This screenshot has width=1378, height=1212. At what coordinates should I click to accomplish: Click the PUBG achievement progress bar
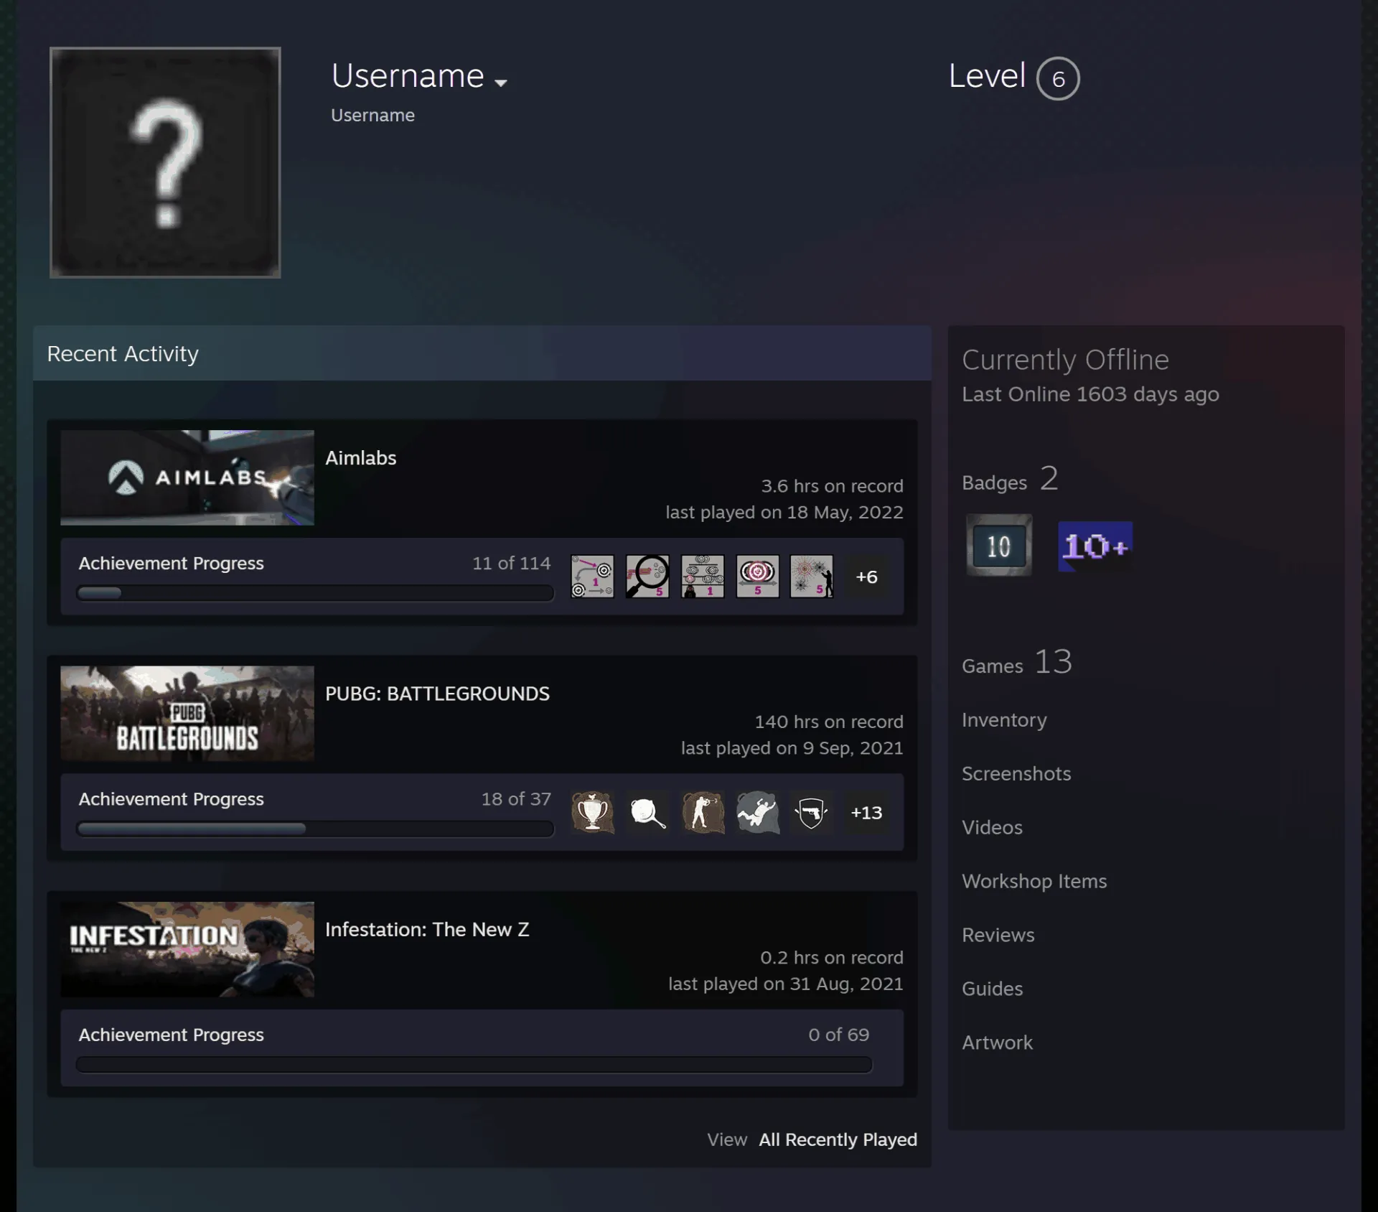315,829
